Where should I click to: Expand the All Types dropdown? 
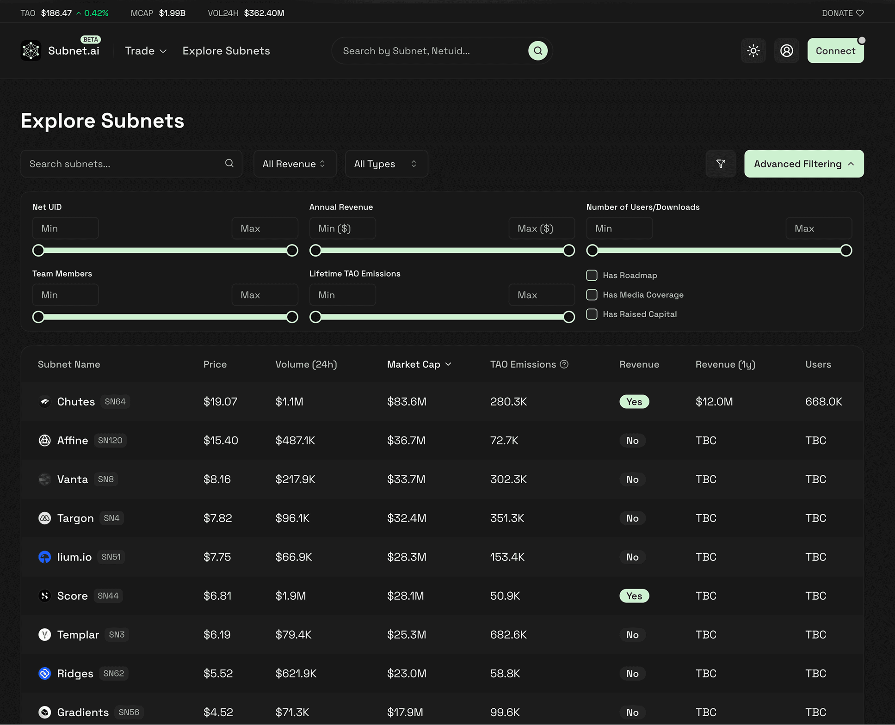click(386, 164)
